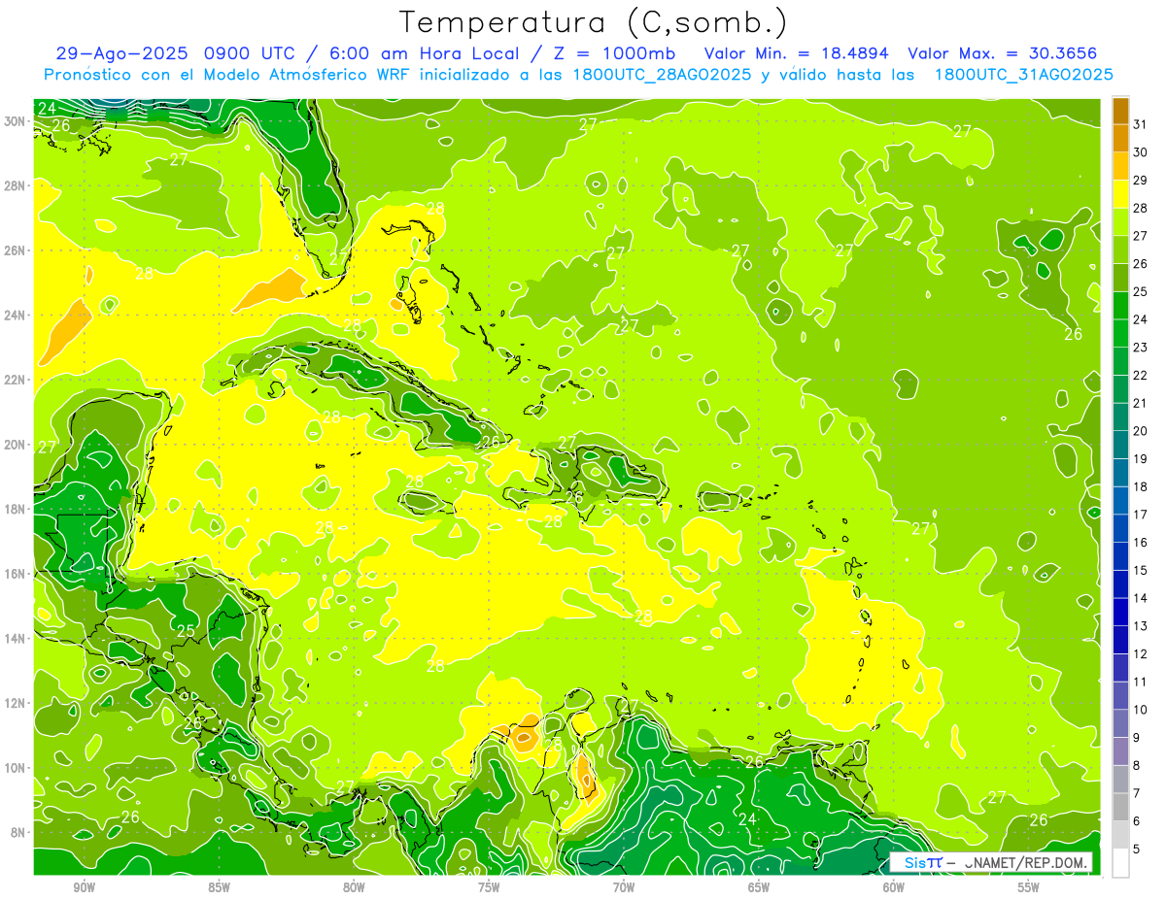Click the longitude label "90W"

point(84,886)
